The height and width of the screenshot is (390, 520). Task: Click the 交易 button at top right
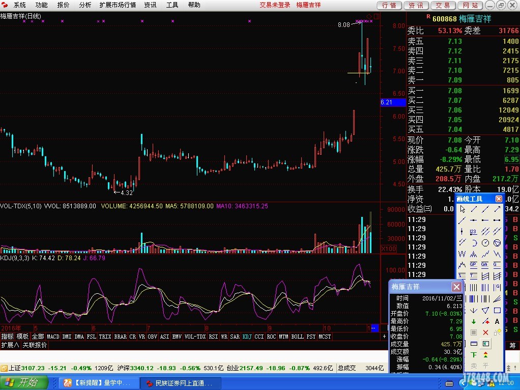[443, 5]
